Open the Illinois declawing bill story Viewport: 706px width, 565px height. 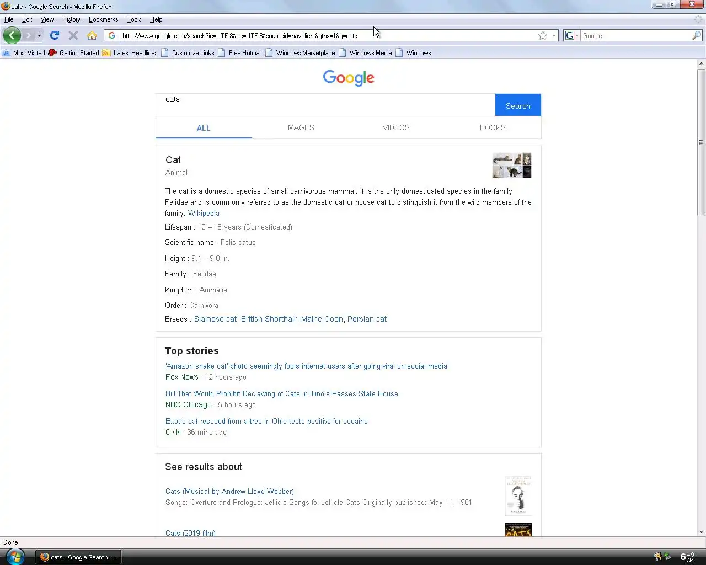click(281, 393)
